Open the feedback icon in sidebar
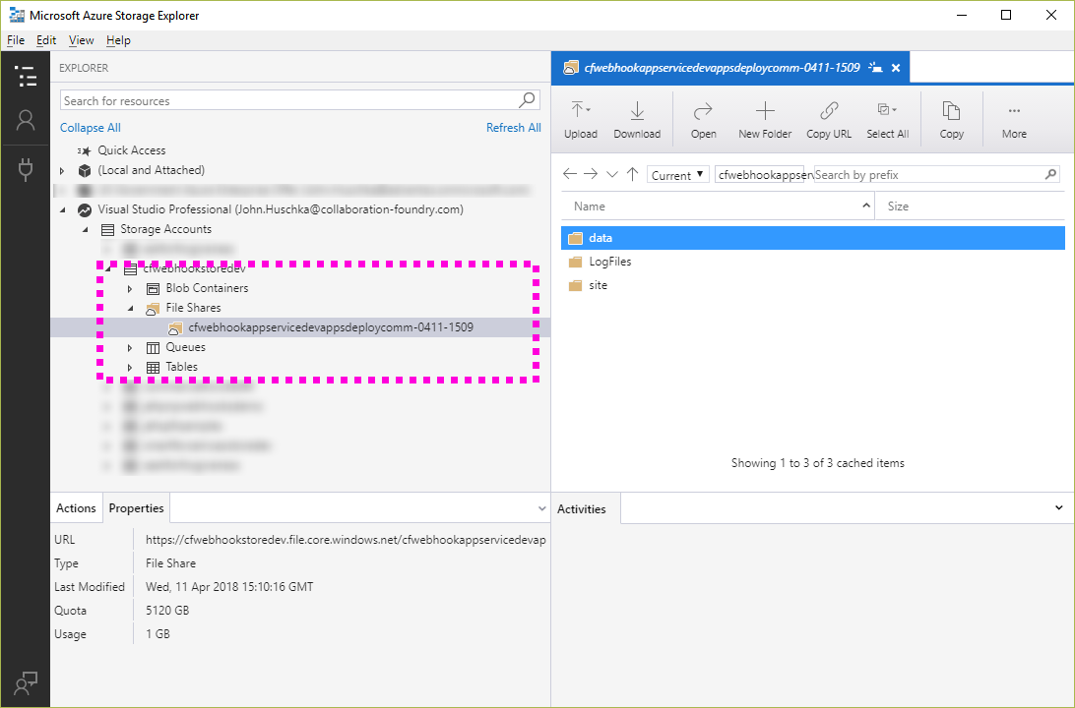Viewport: 1075px width, 708px height. click(26, 682)
